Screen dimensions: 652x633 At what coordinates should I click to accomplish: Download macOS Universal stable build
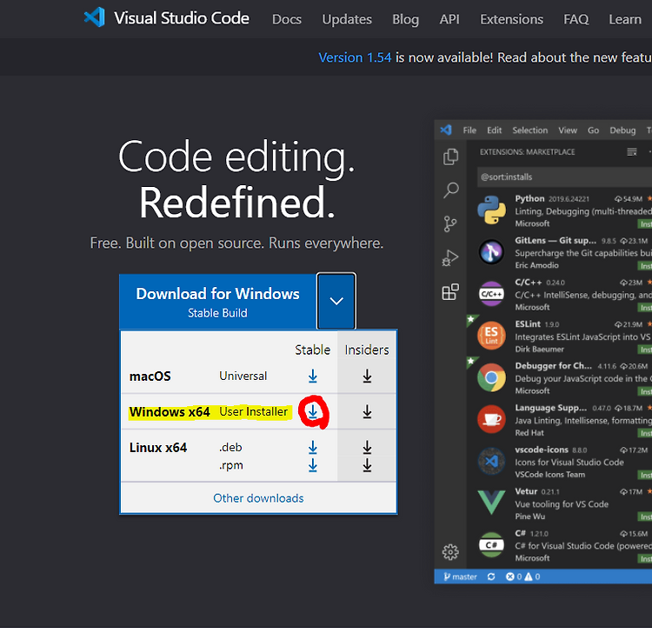[313, 376]
